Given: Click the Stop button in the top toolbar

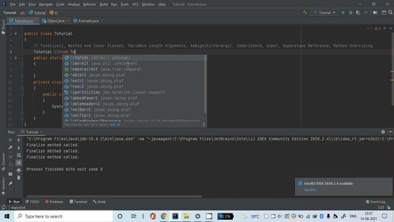Looking at the screenshot, I should (x=366, y=12).
